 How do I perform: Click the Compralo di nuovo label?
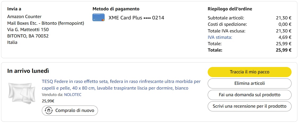tap(75, 111)
